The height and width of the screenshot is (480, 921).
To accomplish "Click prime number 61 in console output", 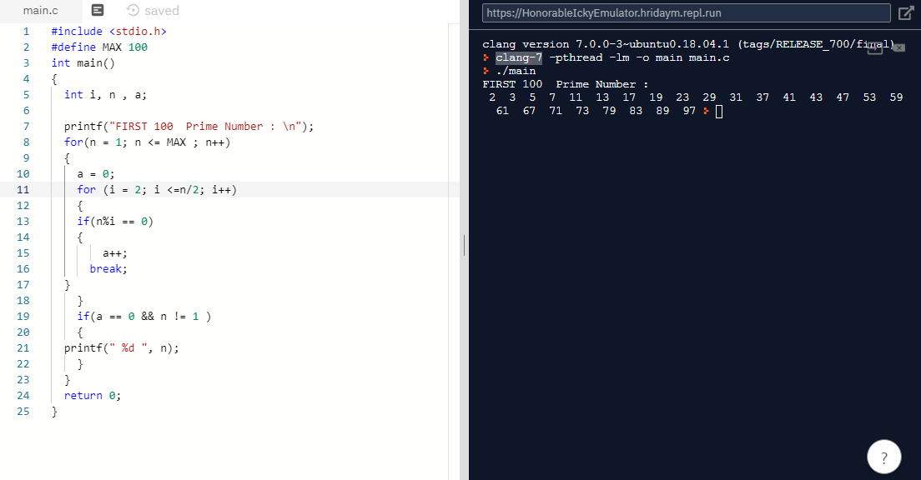I will coord(502,111).
